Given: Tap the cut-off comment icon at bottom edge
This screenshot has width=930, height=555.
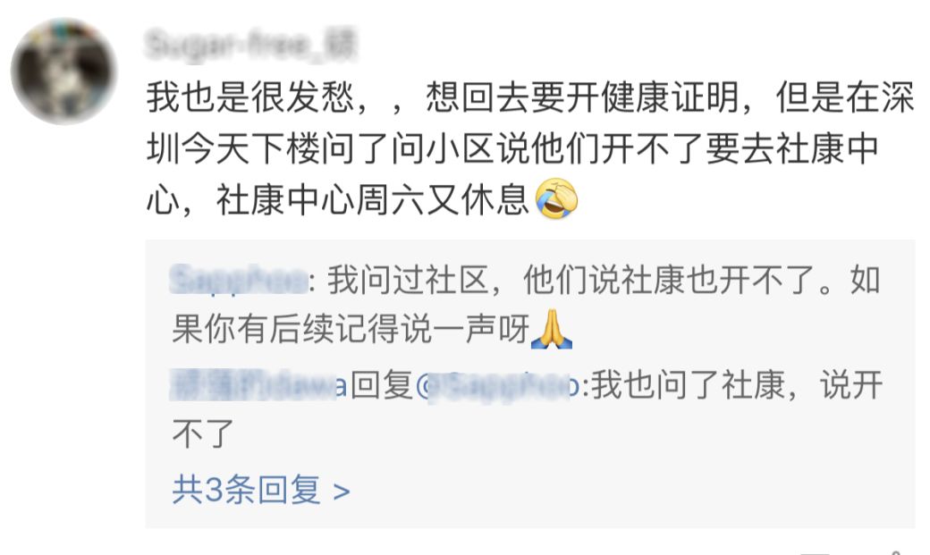Looking at the screenshot, I should [x=815, y=552].
